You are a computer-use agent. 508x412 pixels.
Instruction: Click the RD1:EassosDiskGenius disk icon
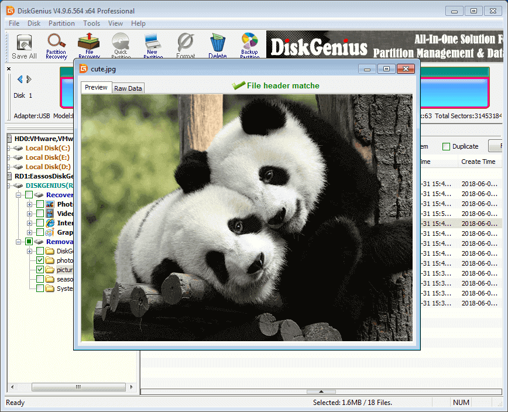pyautogui.click(x=9, y=177)
